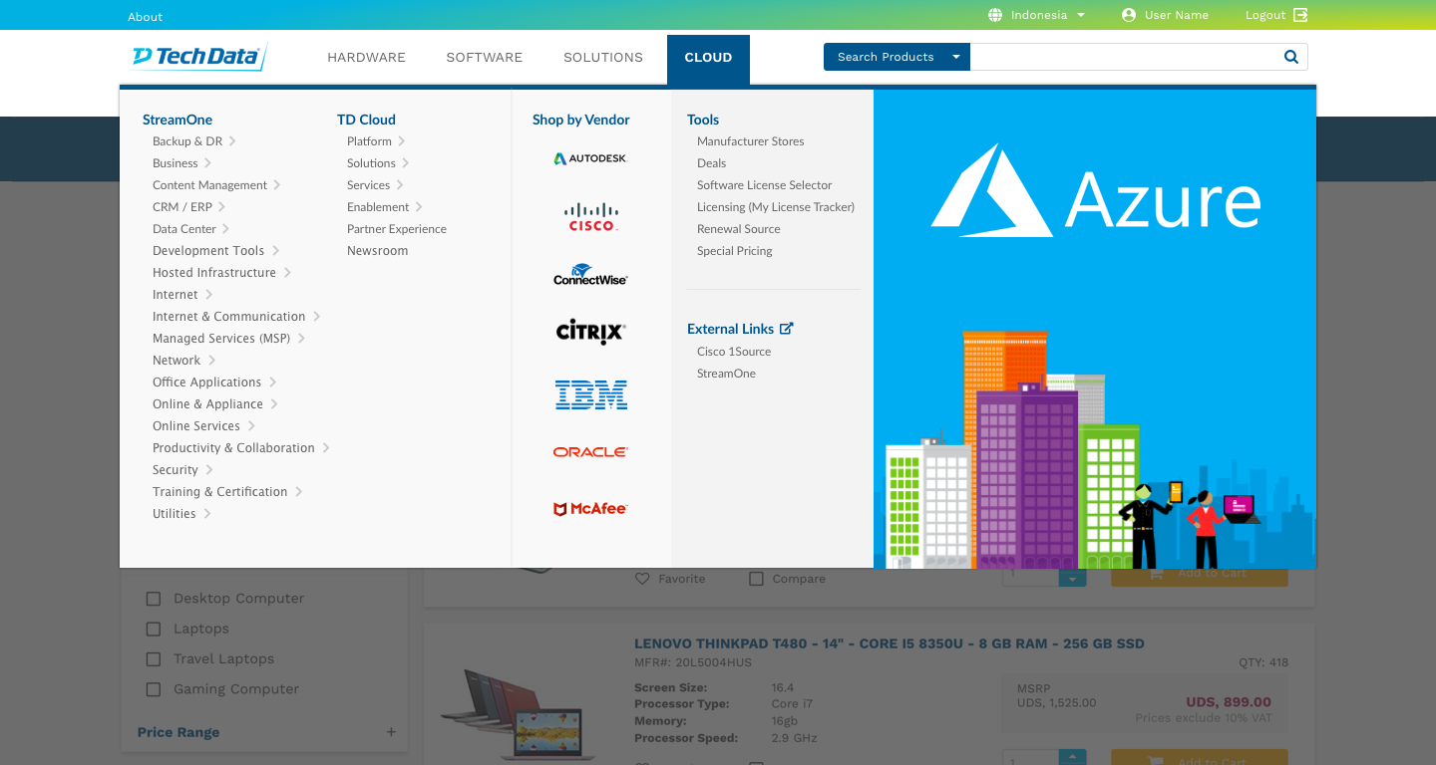Open the HARDWARE menu
This screenshot has height=765, width=1436.
367,58
